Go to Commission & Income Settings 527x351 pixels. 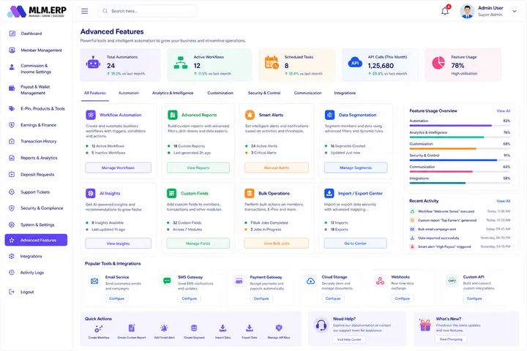tap(36, 69)
